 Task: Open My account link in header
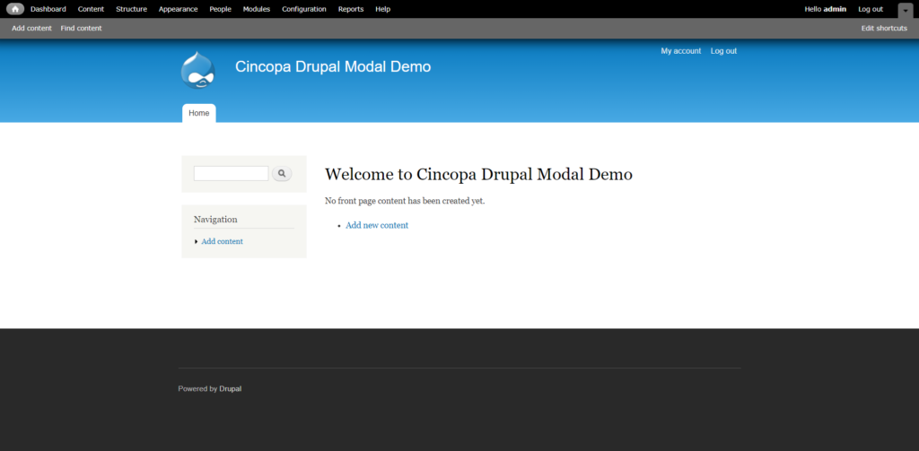(681, 51)
